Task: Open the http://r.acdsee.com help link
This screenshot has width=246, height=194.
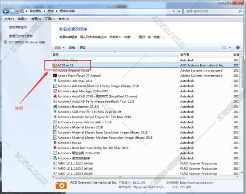Action: click(149, 187)
